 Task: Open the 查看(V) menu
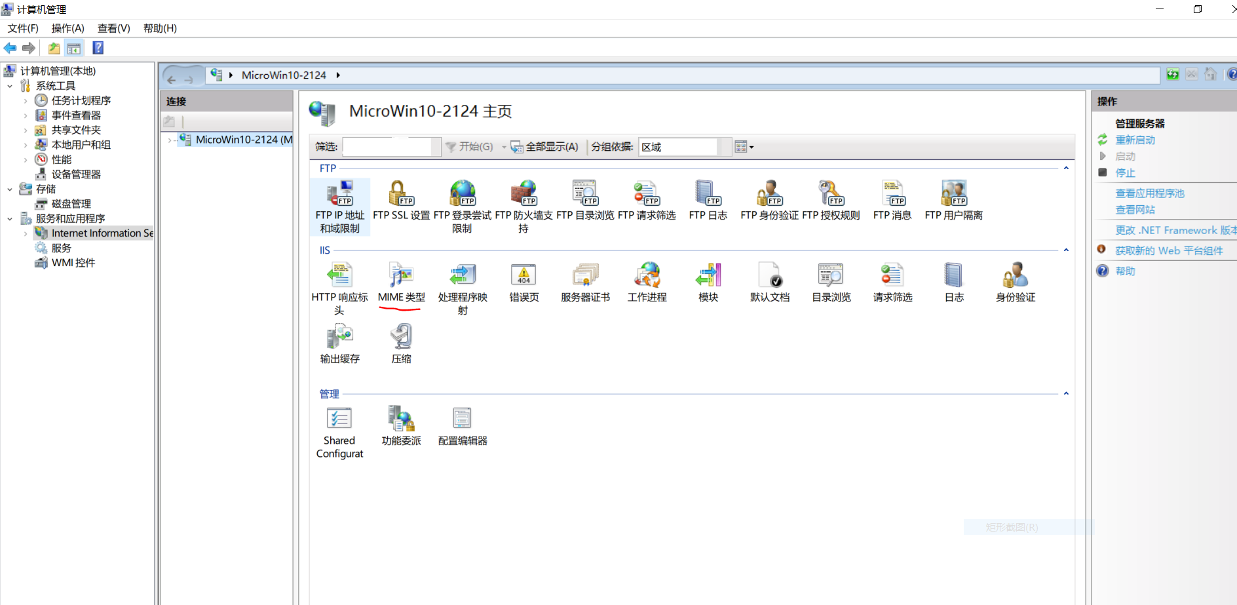pyautogui.click(x=114, y=28)
